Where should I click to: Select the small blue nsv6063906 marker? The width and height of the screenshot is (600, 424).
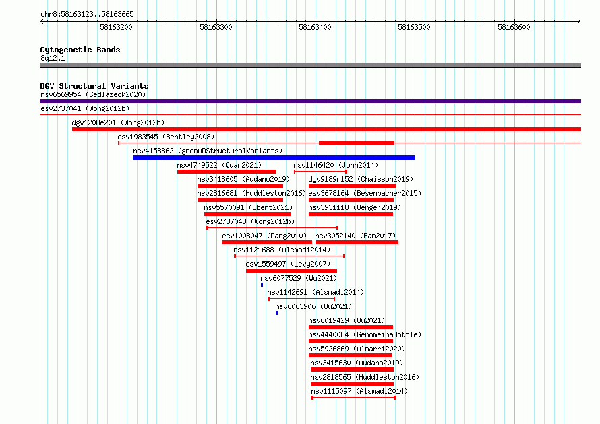pos(276,313)
